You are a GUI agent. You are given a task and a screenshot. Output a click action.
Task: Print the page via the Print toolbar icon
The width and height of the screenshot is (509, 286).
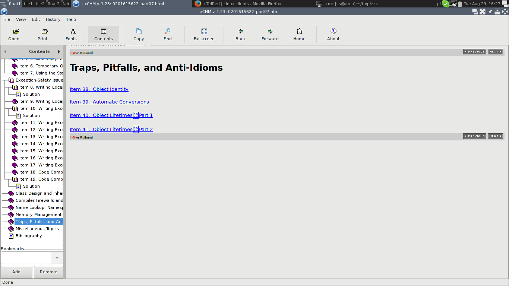(45, 35)
